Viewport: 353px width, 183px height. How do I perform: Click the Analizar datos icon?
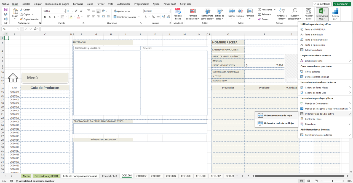pos(309,11)
